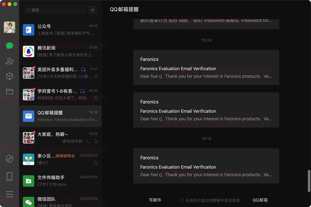
Task: Open the 学府壹号1-B栋 group chat
Action: click(60, 94)
